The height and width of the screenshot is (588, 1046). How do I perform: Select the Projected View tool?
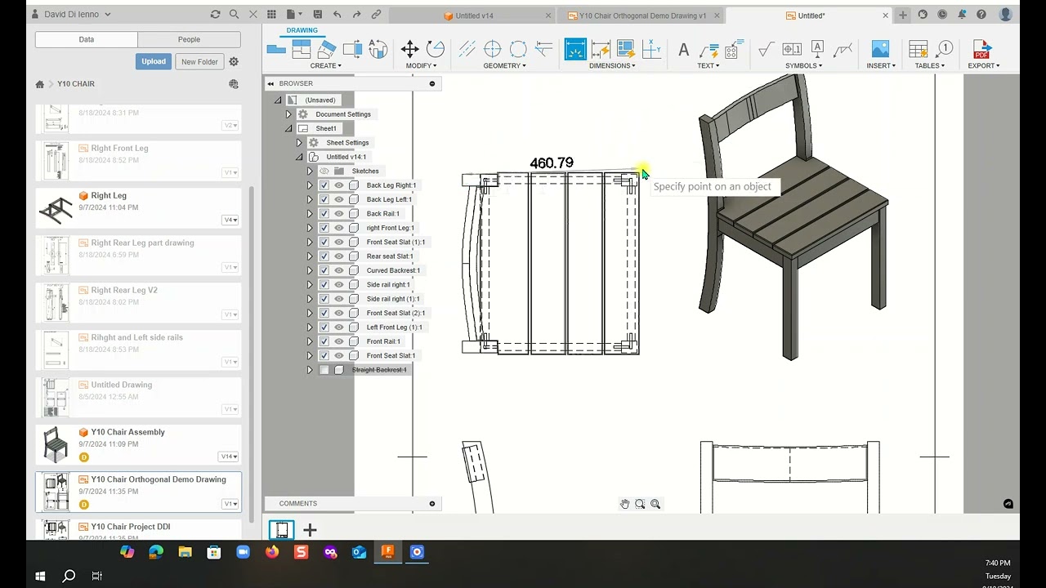[x=302, y=49]
